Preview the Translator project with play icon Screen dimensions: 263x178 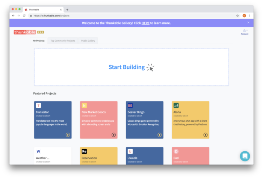tap(68, 135)
